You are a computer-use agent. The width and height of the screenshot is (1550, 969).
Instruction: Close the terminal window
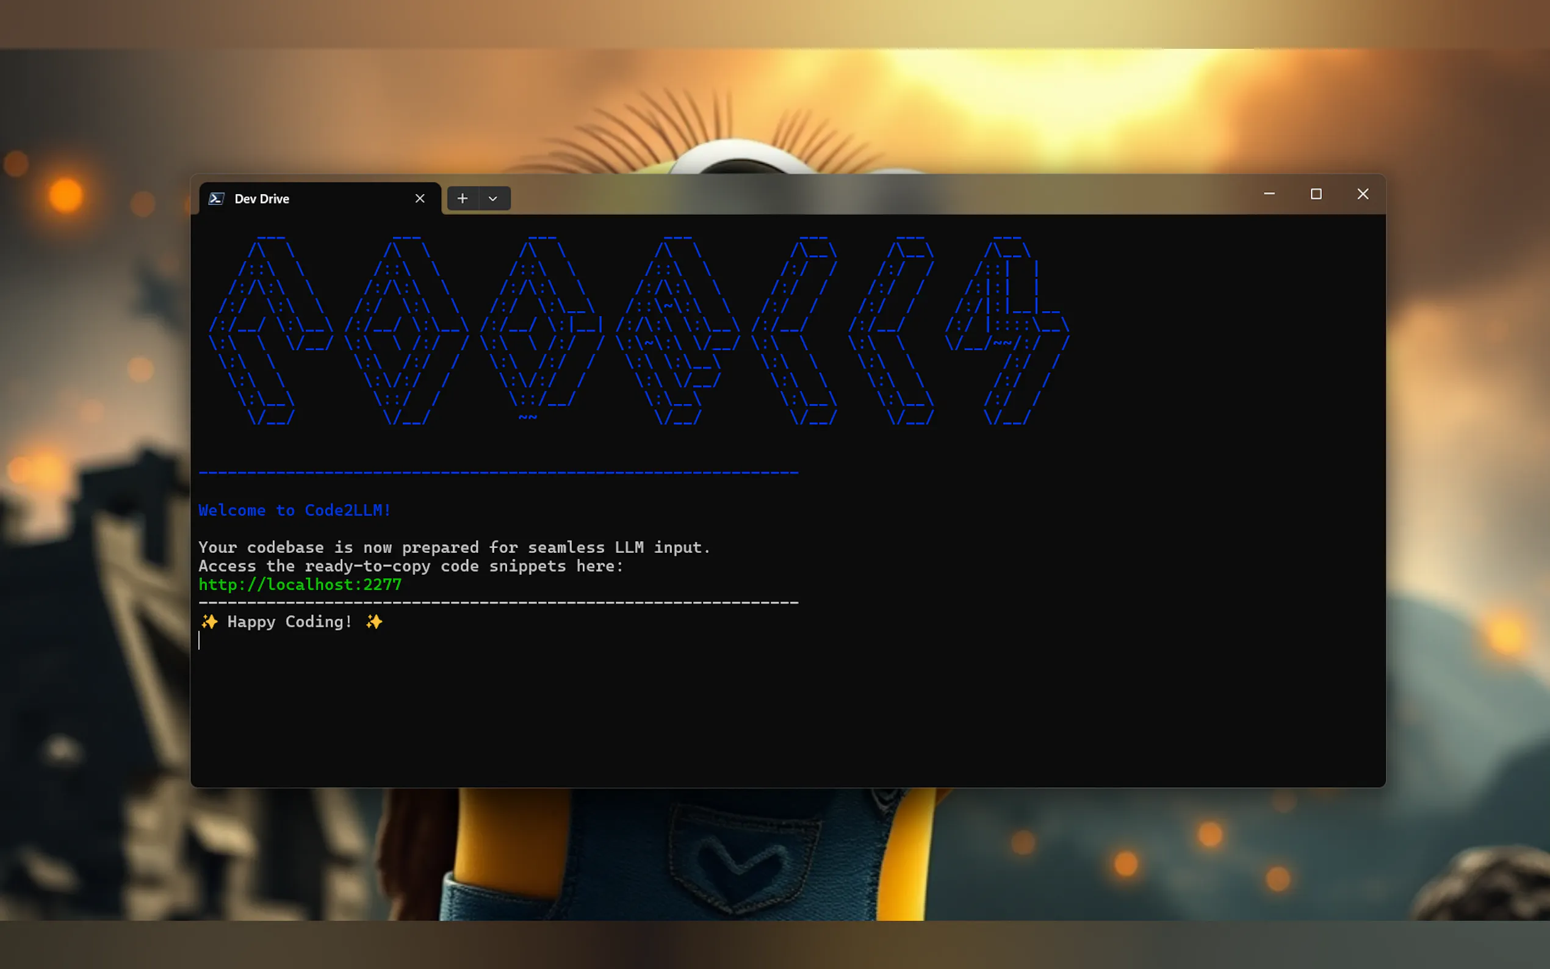click(x=1362, y=193)
